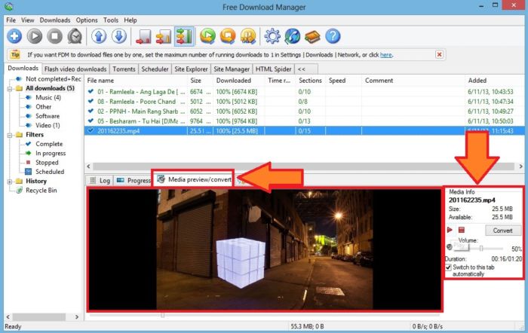Click the Add new download plus icon

(14, 36)
